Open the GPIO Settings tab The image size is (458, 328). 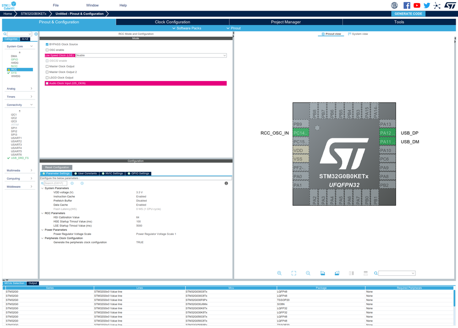pyautogui.click(x=138, y=174)
